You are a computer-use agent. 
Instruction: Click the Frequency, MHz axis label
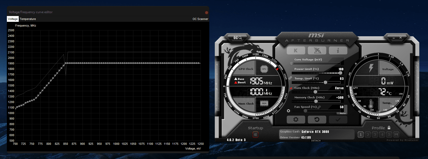pyautogui.click(x=26, y=26)
